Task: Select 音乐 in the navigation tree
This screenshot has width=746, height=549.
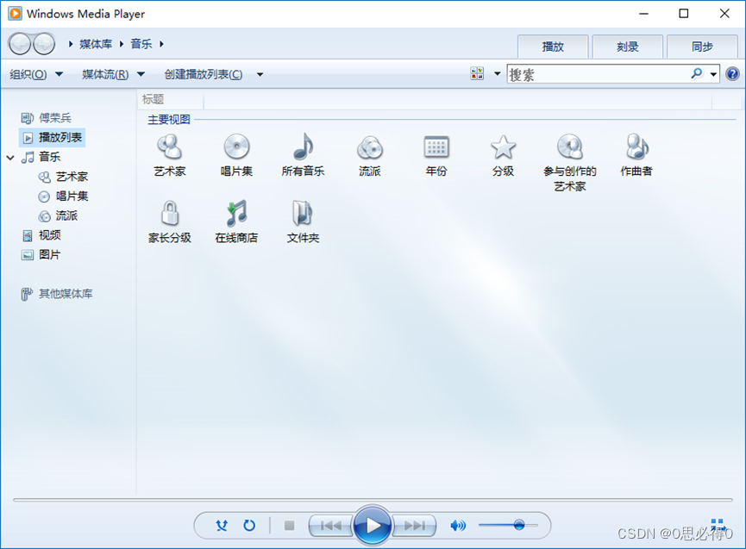Action: pos(41,157)
